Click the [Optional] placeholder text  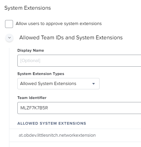click(30, 61)
